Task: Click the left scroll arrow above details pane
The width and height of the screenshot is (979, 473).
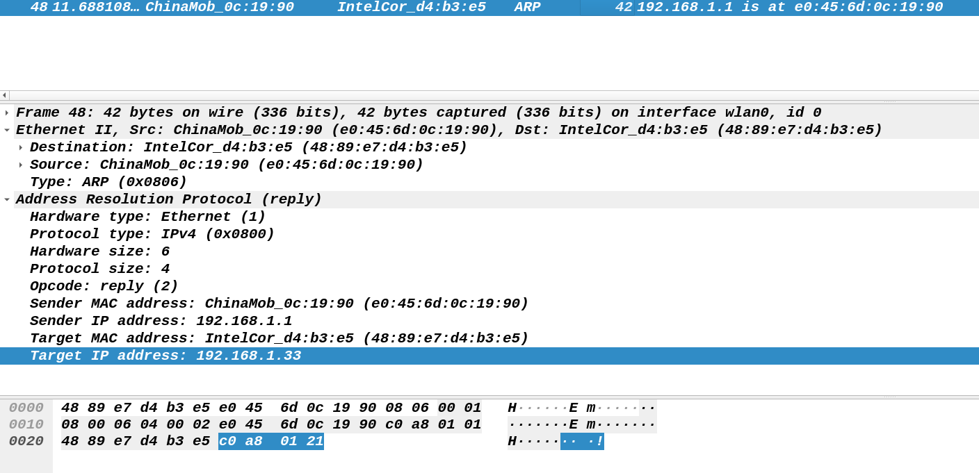Action: pyautogui.click(x=4, y=94)
